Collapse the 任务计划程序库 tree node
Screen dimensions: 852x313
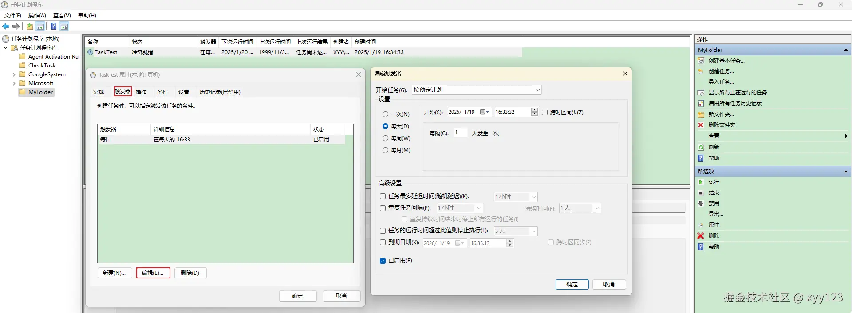[x=5, y=48]
